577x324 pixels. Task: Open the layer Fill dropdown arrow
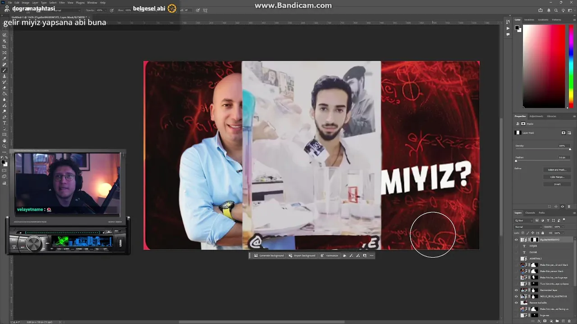563,233
